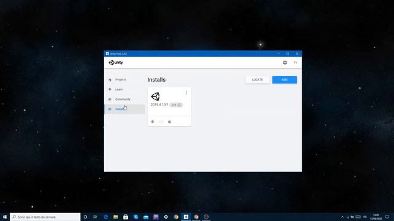394x221 pixels.
Task: Open Settings gear on taskbar
Action: (x=166, y=217)
